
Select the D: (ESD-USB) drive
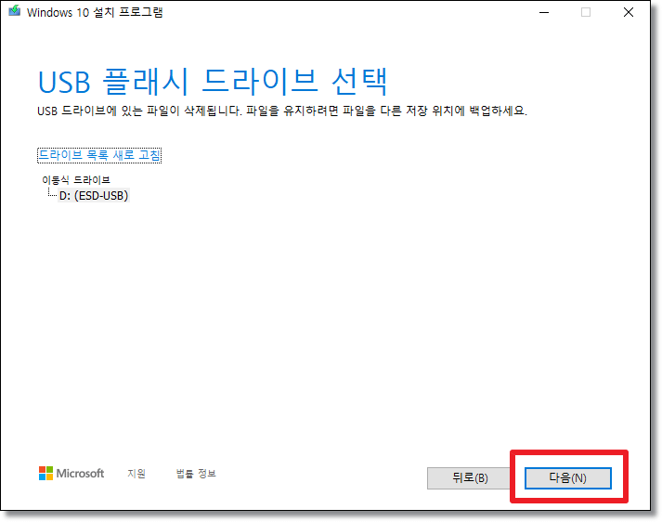94,196
